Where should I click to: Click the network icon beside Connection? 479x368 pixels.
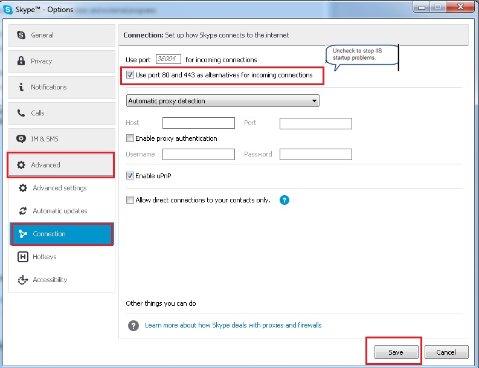click(23, 234)
